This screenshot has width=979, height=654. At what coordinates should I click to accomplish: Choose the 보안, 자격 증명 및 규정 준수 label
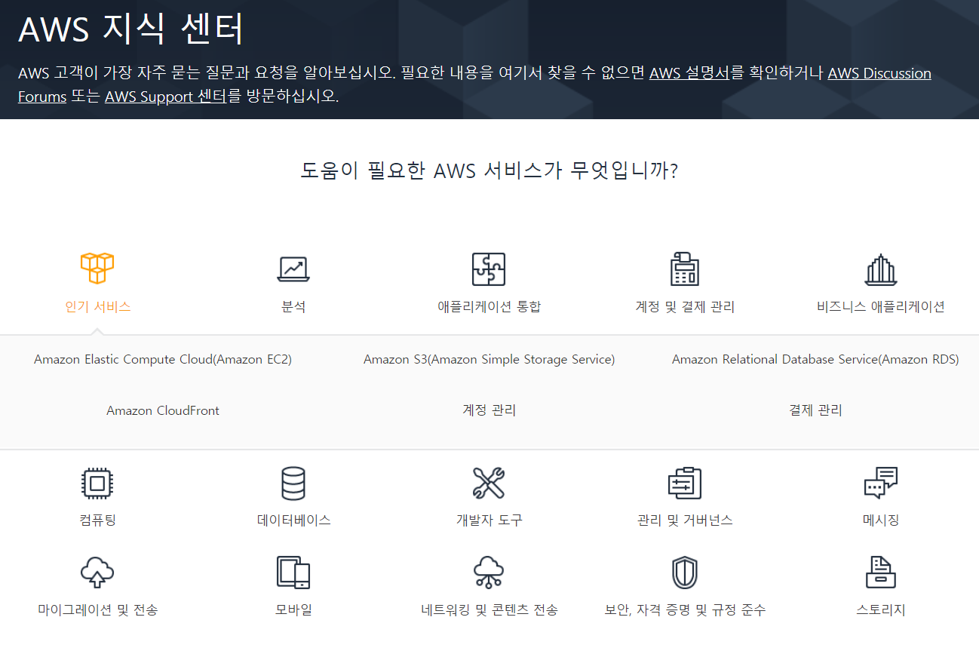685,610
